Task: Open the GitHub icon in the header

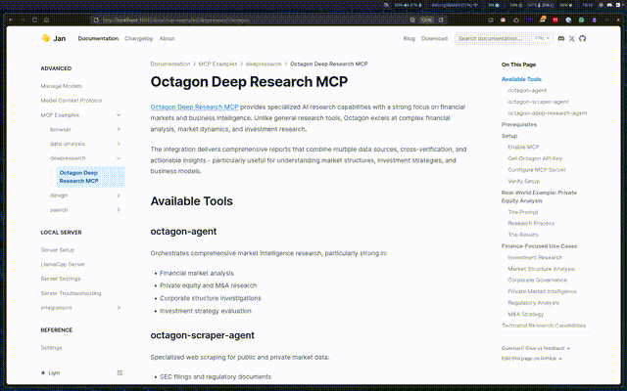Action: [x=583, y=38]
